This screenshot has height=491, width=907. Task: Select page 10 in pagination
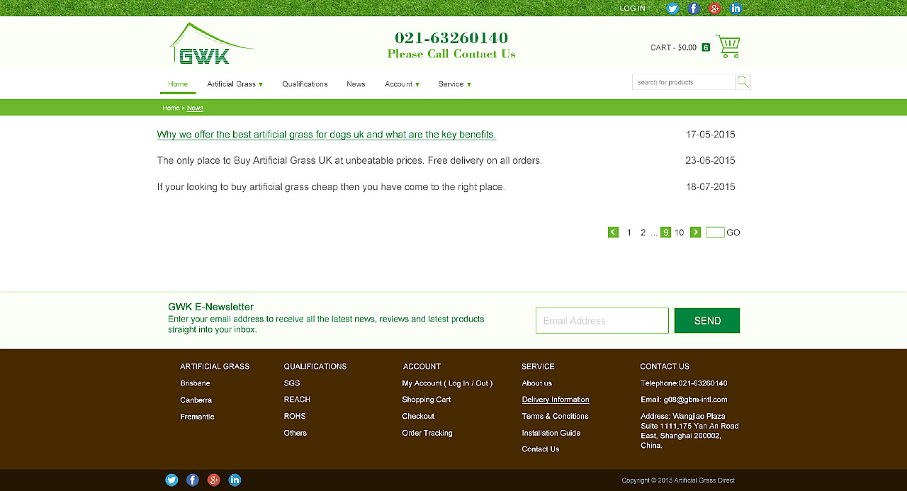(679, 232)
